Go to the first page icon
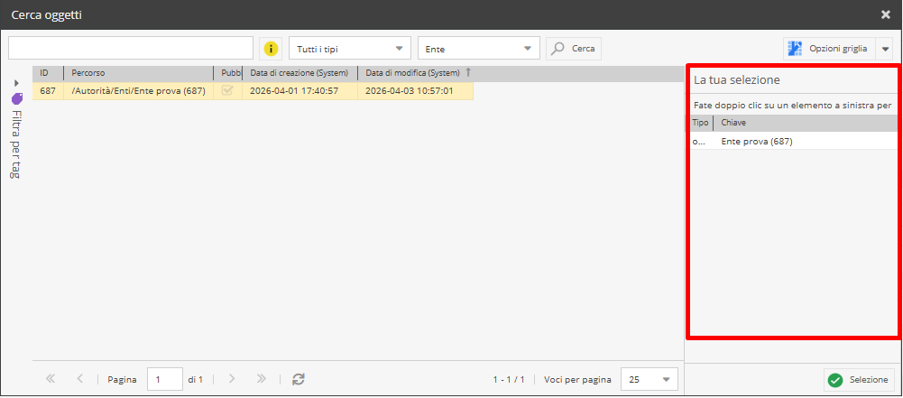 point(51,380)
